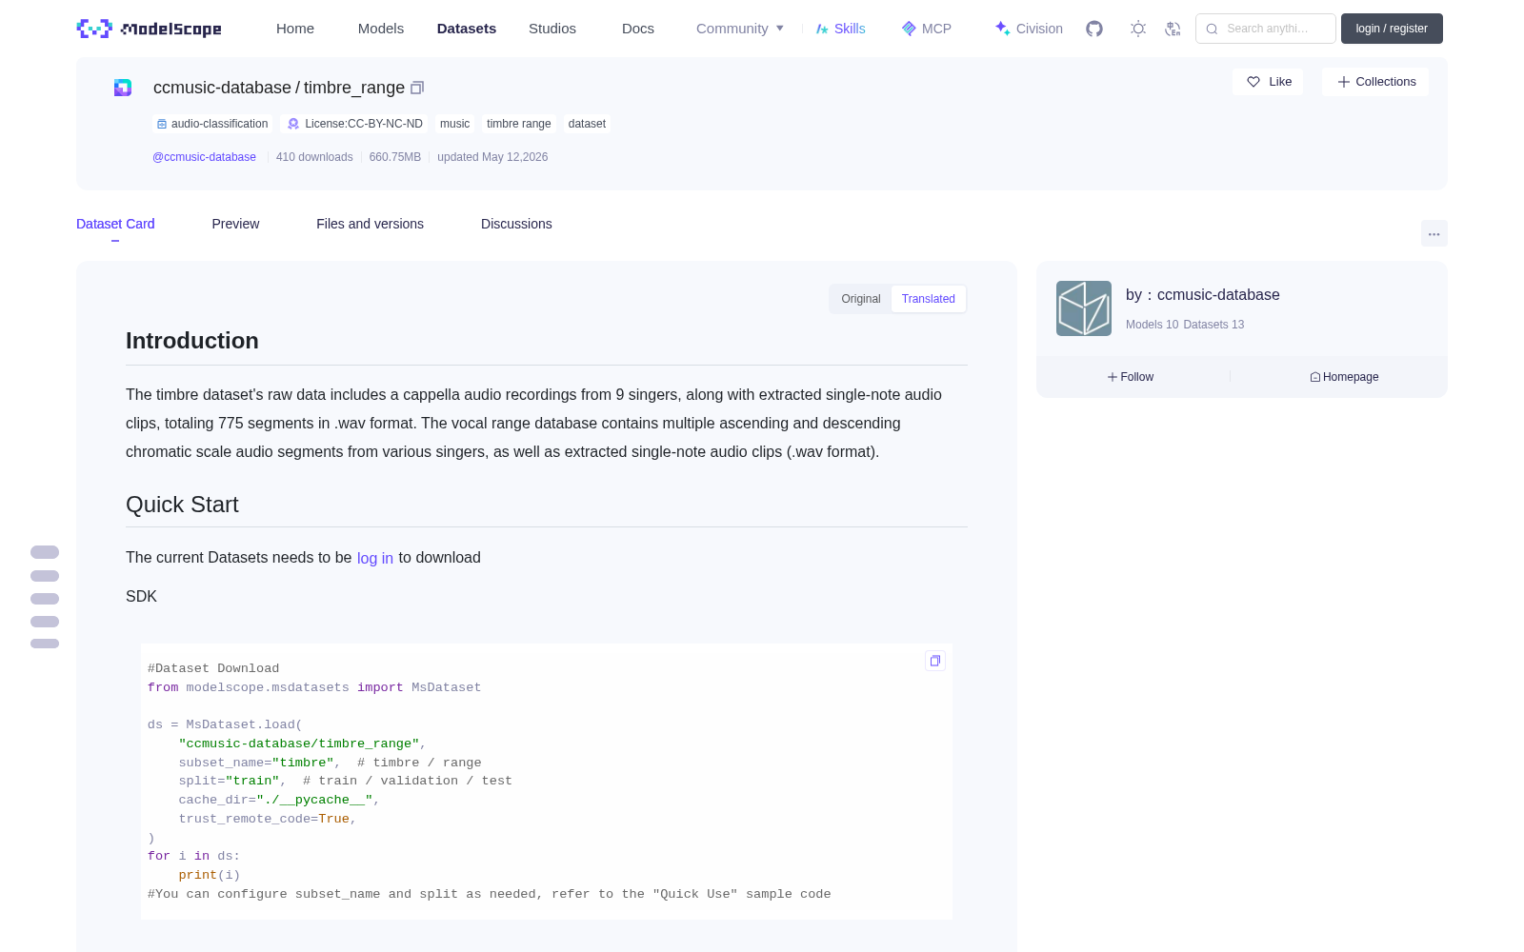Click the login / register button
Image resolution: width=1524 pixels, height=952 pixels.
pos(1392,29)
